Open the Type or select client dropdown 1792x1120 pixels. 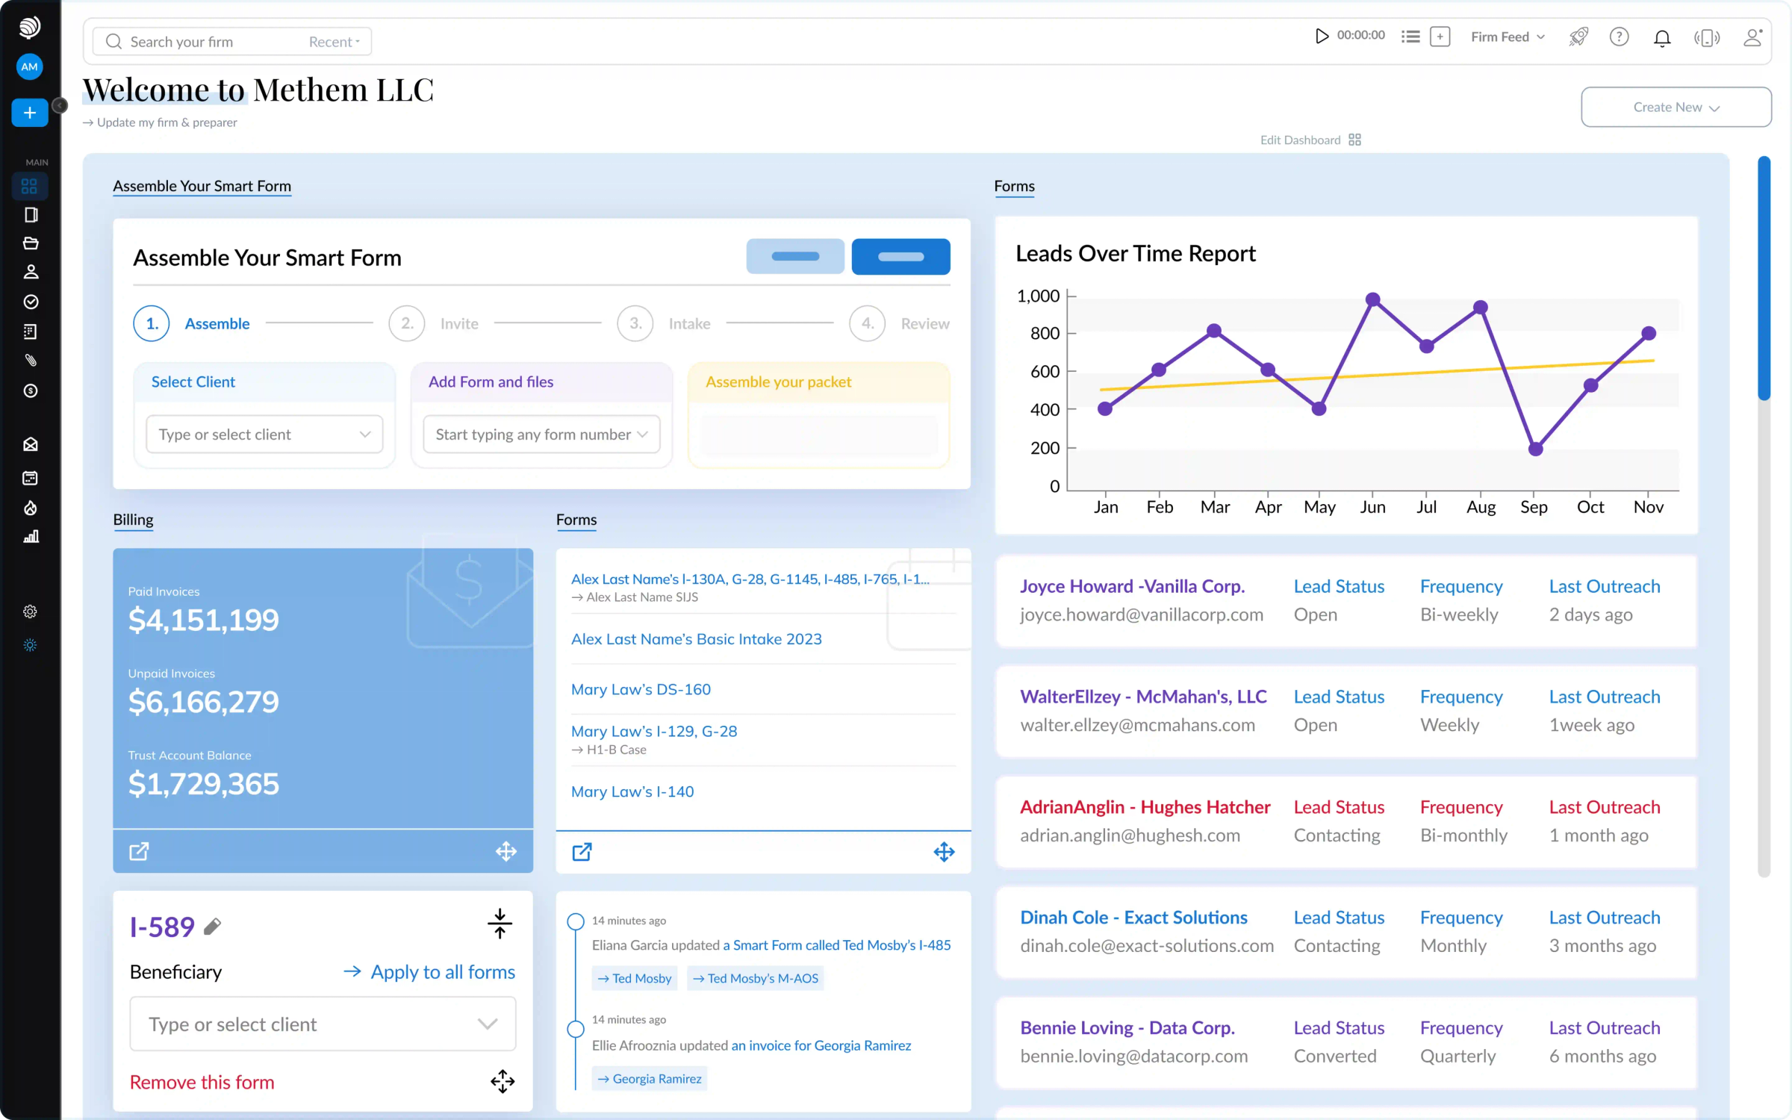[x=264, y=434]
